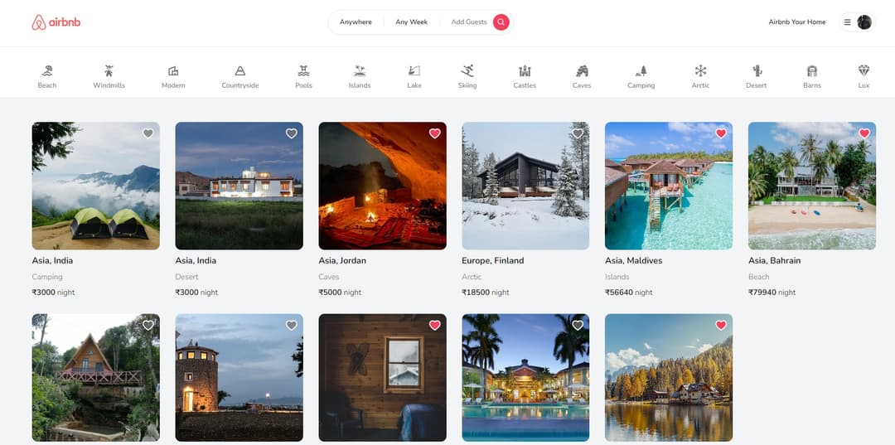Open the India tents camping photo

coord(96,186)
